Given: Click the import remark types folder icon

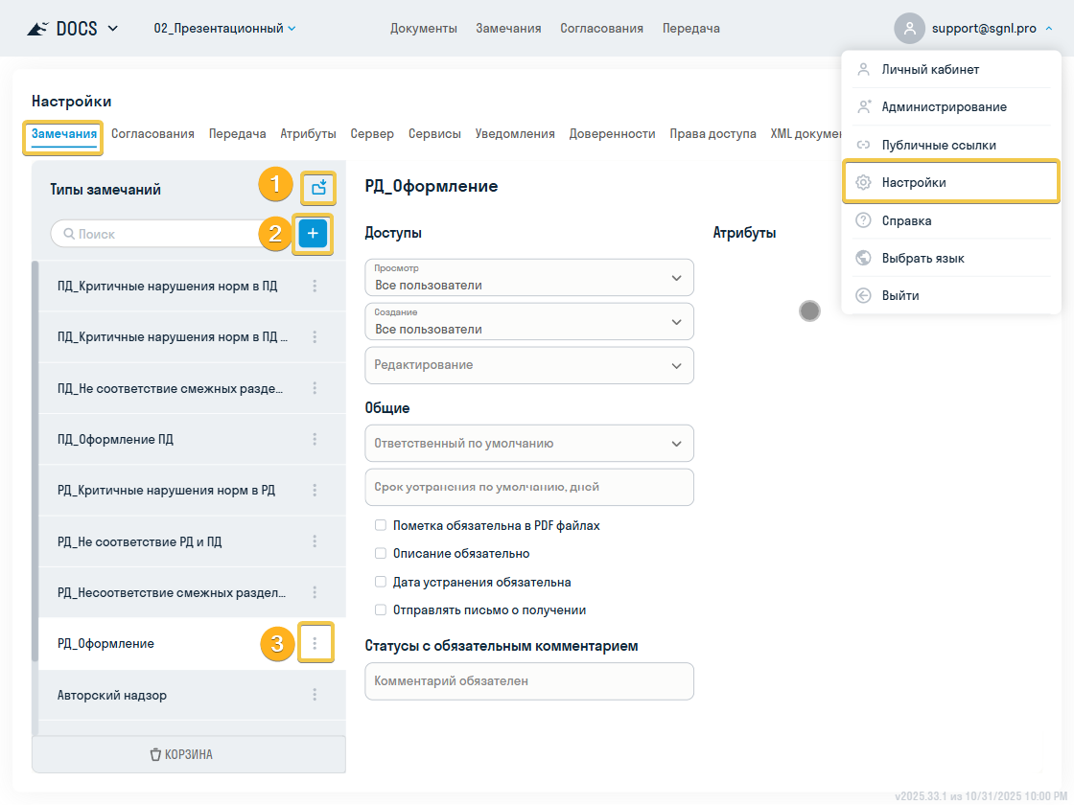Looking at the screenshot, I should tap(318, 188).
